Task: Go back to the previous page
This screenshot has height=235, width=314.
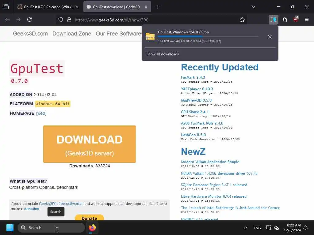Action: [x=7, y=20]
